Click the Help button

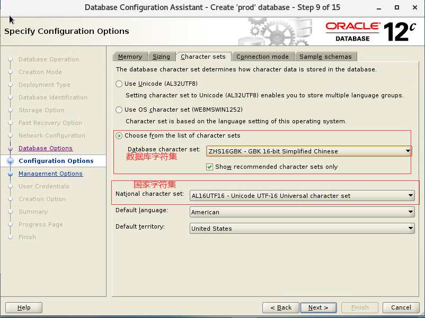24,308
